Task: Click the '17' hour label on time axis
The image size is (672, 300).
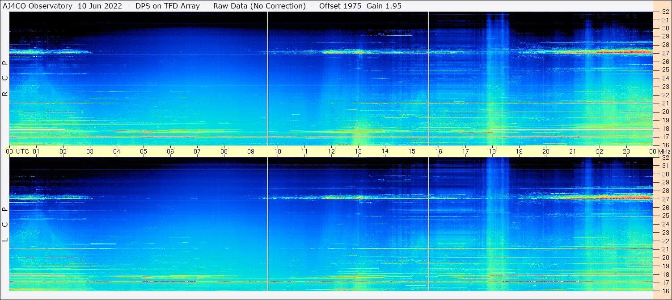Action: [x=465, y=151]
